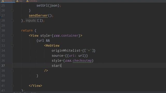Click the fold end marker on line 41
Image resolution: width=166 pixels, height=93 pixels.
click(x=12, y=86)
